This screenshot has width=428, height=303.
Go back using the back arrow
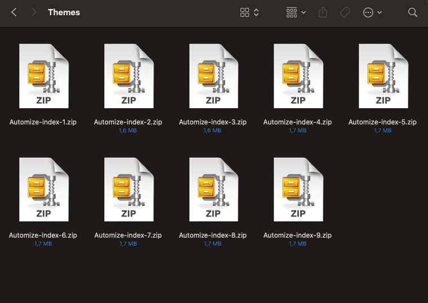click(14, 12)
